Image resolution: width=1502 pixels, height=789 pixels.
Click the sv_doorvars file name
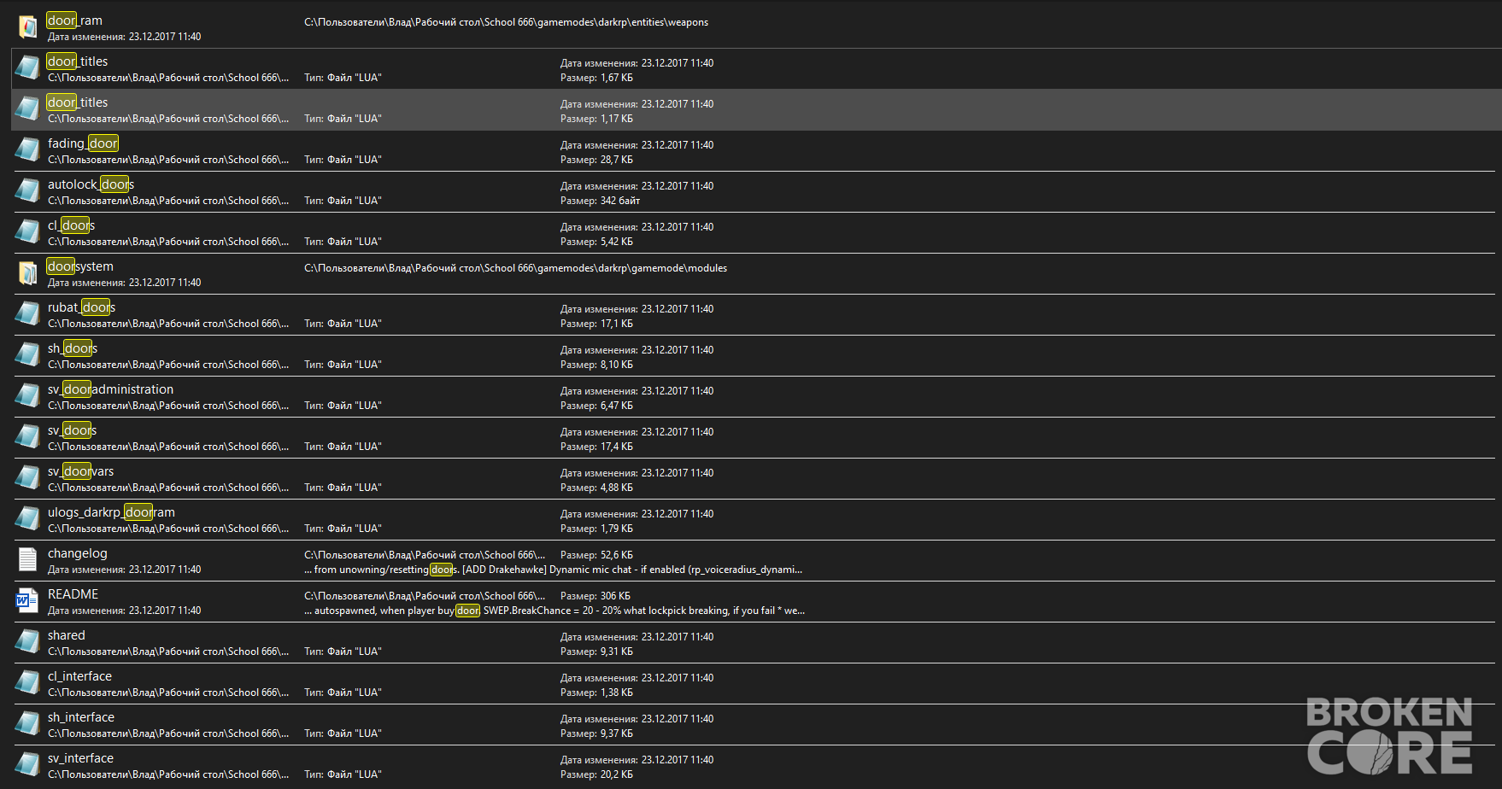point(80,471)
